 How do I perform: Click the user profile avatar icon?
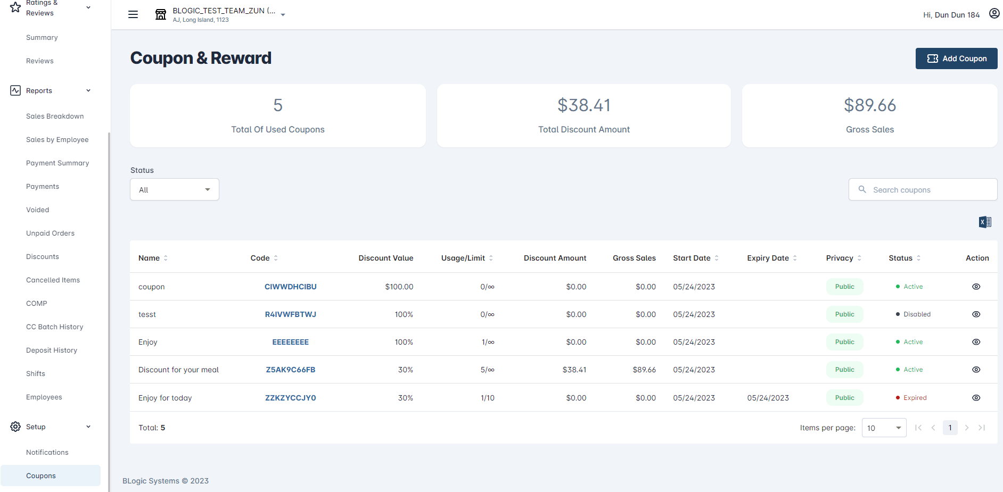point(994,14)
